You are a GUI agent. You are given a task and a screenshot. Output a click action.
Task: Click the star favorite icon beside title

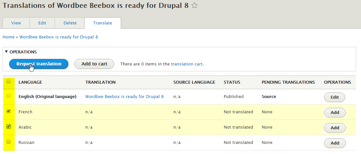(x=194, y=6)
